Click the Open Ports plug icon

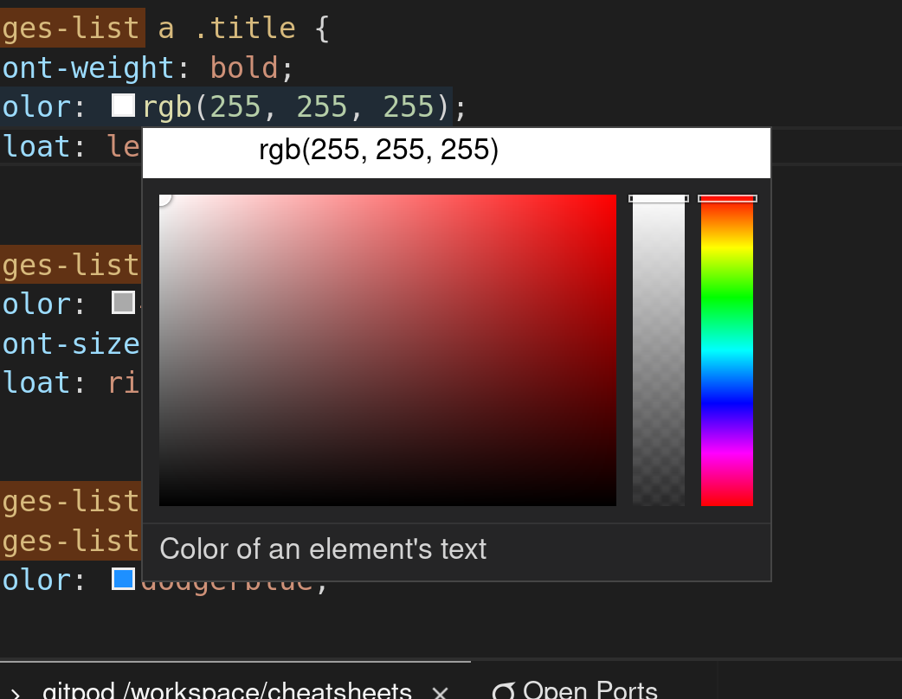[503, 689]
